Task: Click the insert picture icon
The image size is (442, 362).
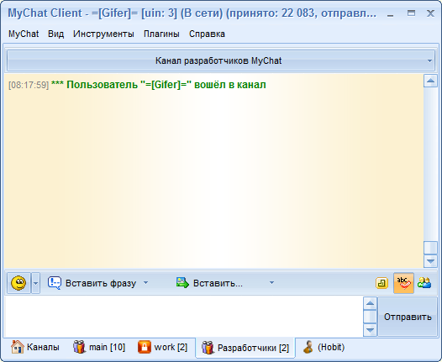Action: [182, 282]
